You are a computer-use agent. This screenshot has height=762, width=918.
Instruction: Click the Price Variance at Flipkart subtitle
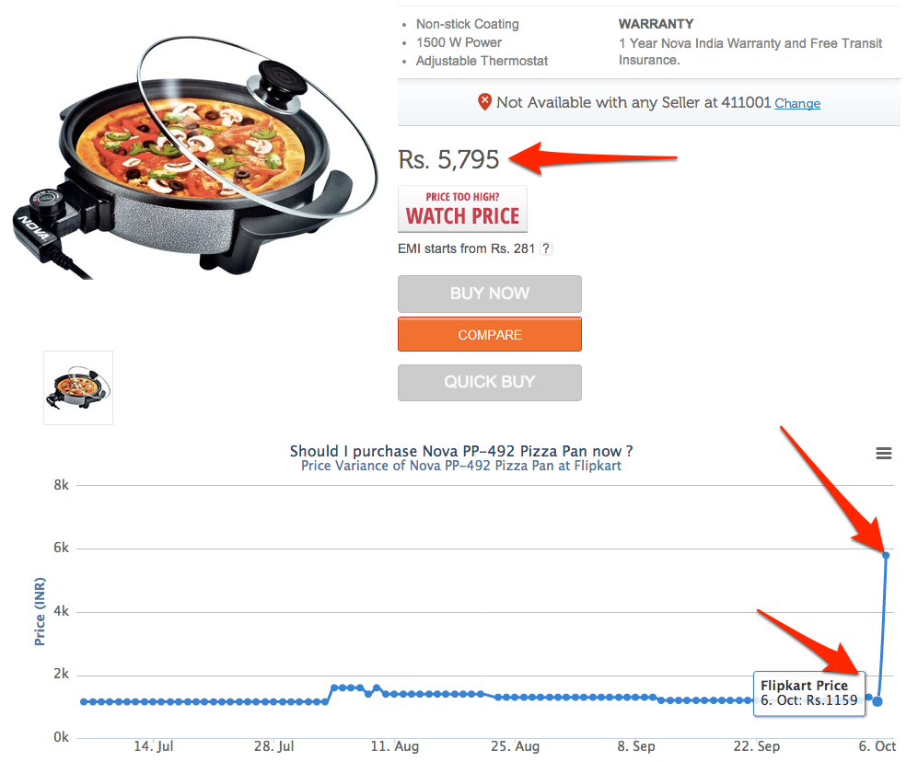(x=461, y=466)
